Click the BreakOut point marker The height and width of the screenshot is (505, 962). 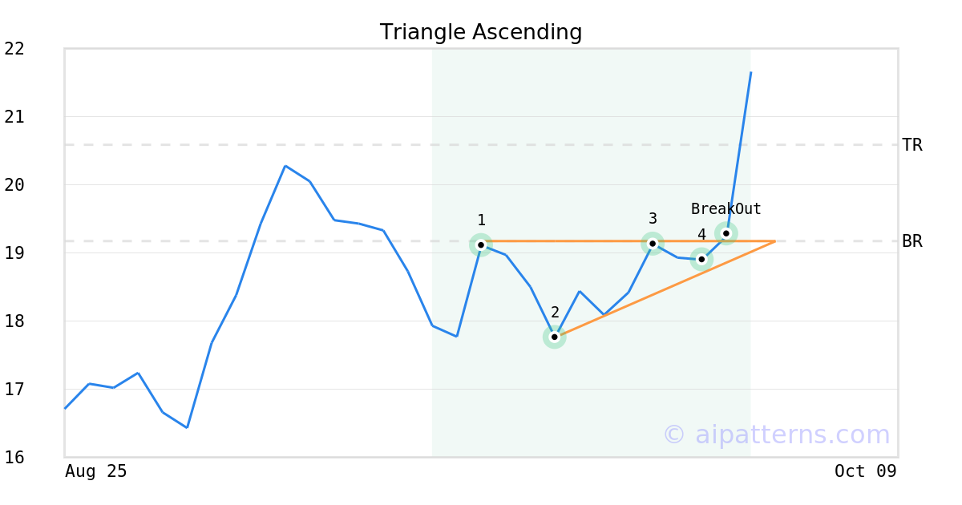tap(726, 233)
